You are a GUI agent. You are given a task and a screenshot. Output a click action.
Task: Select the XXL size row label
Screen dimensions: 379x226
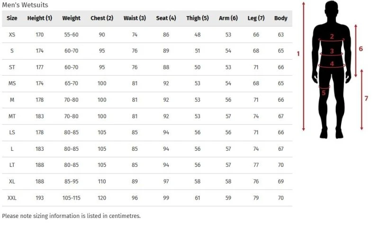point(12,198)
